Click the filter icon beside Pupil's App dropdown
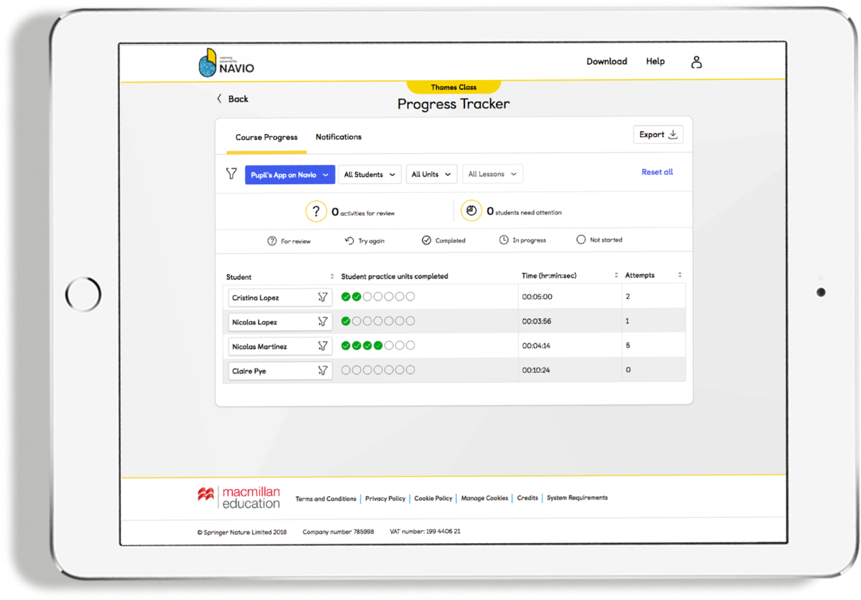This screenshot has height=600, width=861. click(x=230, y=174)
